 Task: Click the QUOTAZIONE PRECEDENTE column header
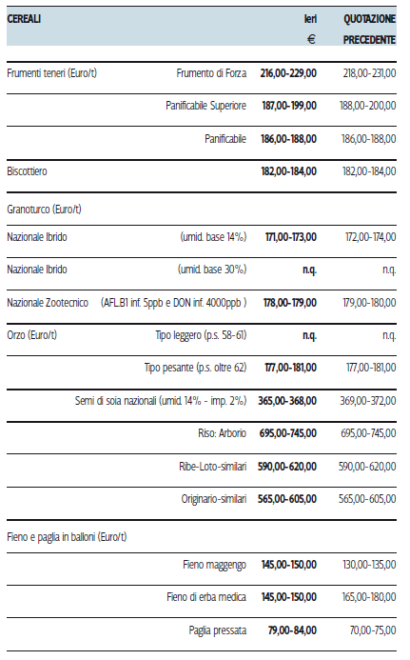(x=369, y=30)
